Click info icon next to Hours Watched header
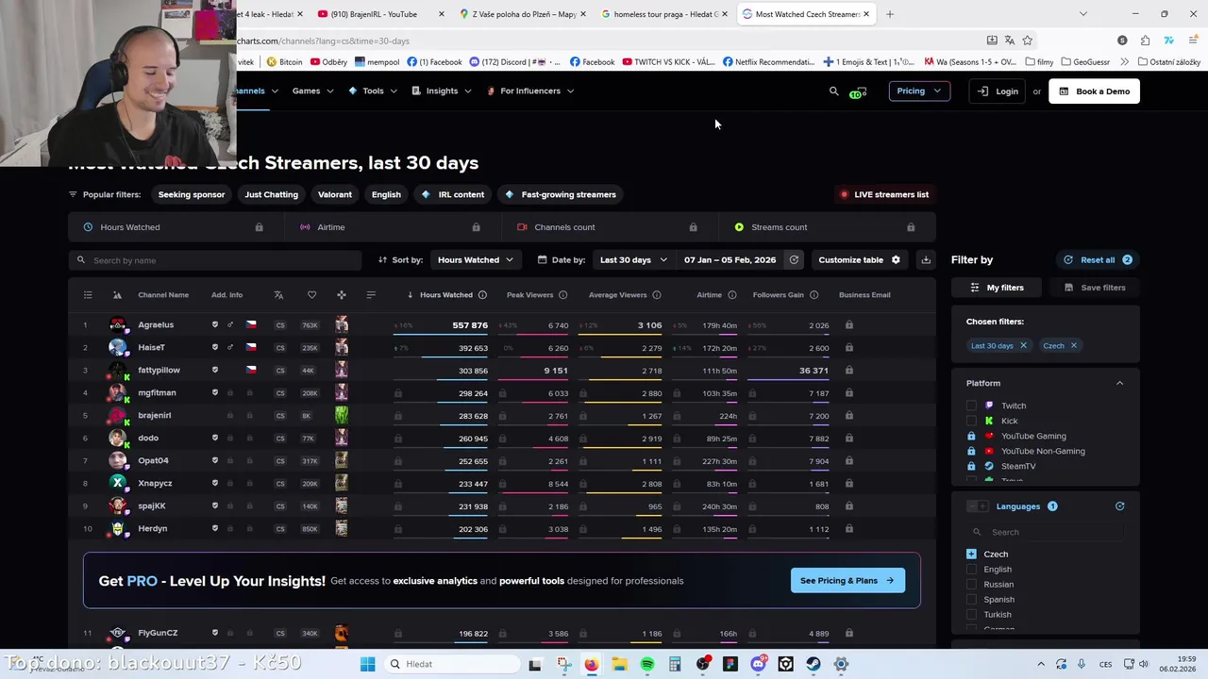 point(482,295)
